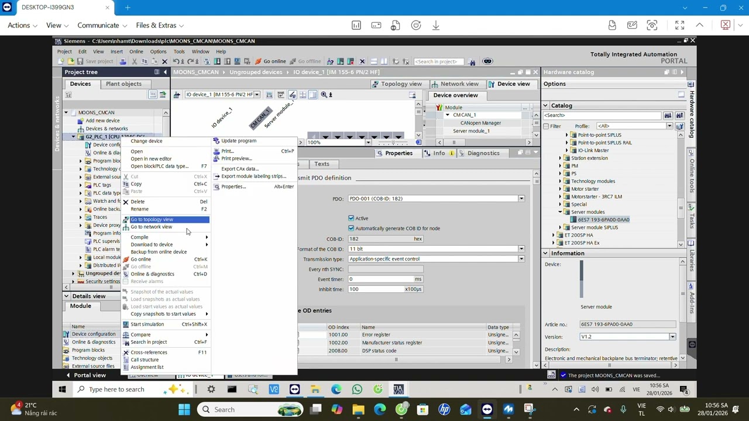Click the Delete X icon in toolbar

click(164, 61)
